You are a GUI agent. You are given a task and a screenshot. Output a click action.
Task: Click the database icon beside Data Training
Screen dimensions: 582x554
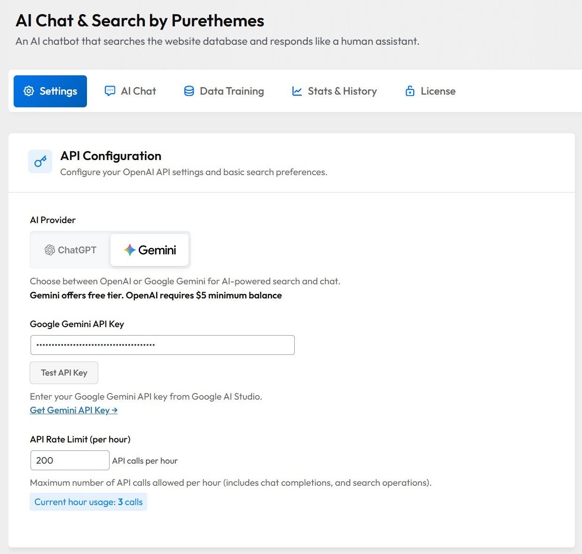[189, 91]
